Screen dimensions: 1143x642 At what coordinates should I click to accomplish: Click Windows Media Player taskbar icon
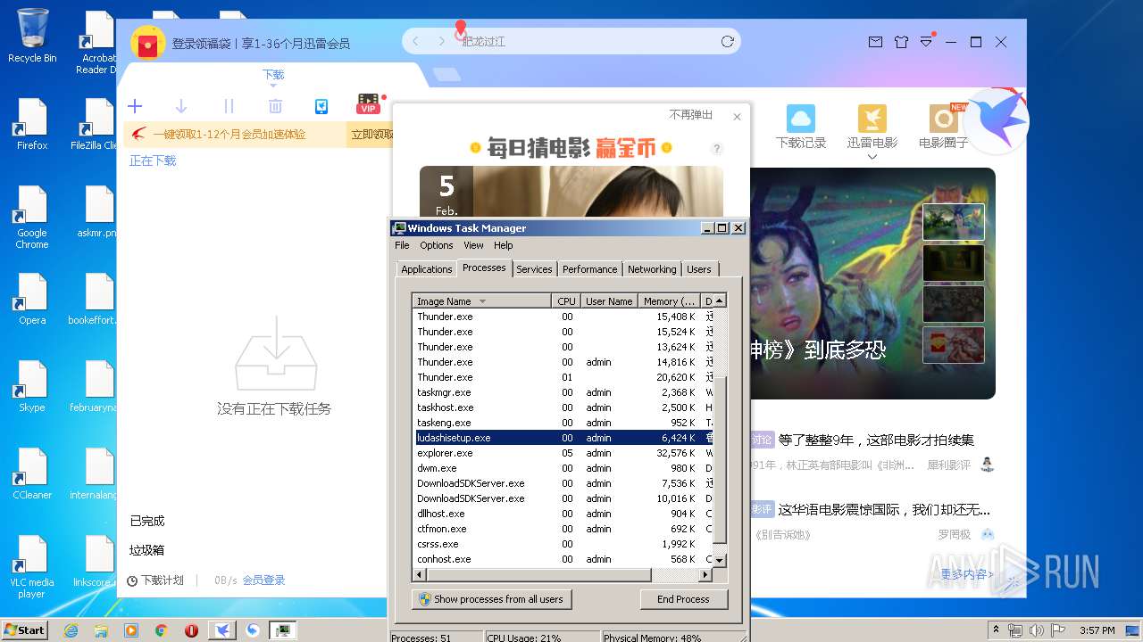(131, 630)
